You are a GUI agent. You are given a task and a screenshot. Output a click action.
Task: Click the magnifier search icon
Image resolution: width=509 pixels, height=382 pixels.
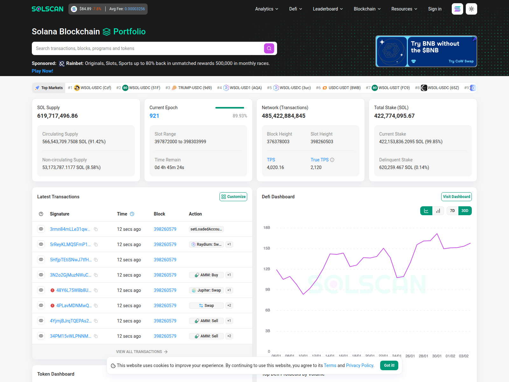pos(269,48)
